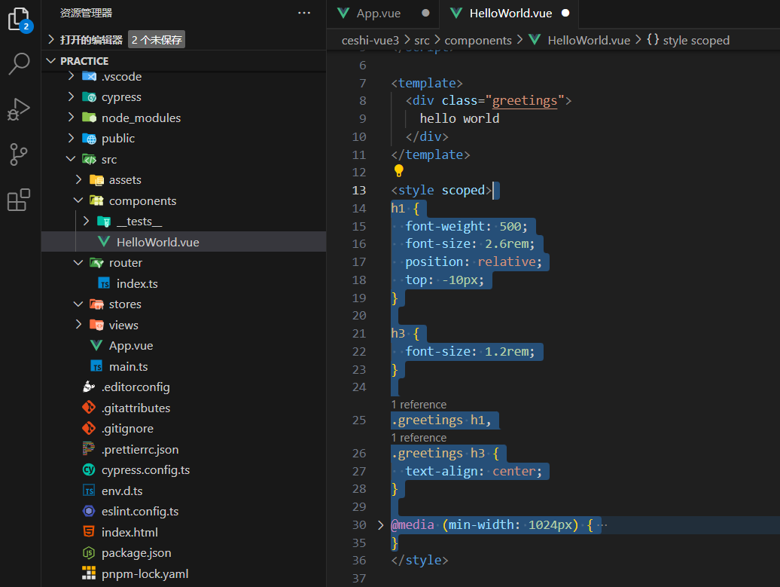
Task: Click breadcrumb ceshi-vue3
Action: (x=370, y=41)
